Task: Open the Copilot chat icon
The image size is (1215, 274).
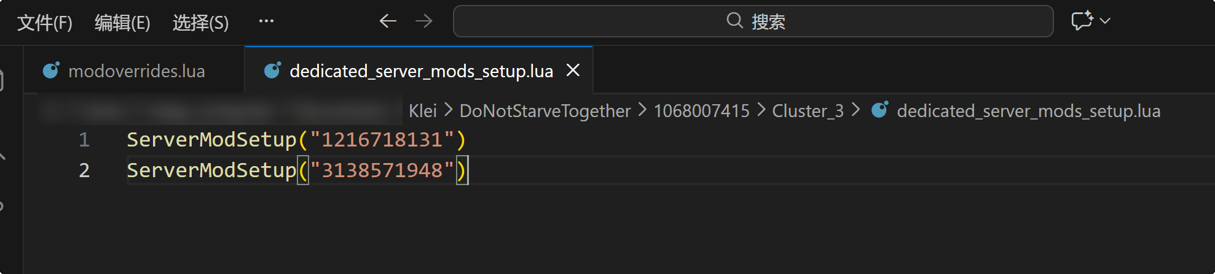Action: click(1082, 21)
